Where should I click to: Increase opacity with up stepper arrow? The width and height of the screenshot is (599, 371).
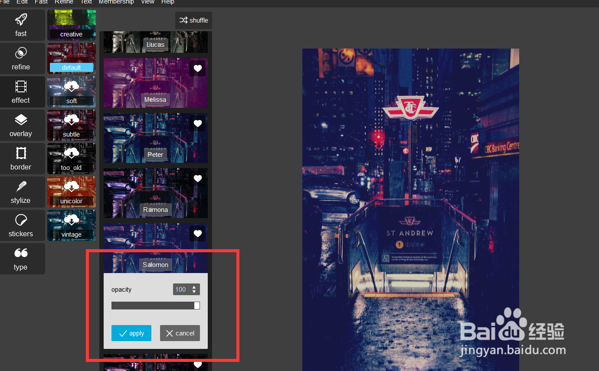pos(194,287)
